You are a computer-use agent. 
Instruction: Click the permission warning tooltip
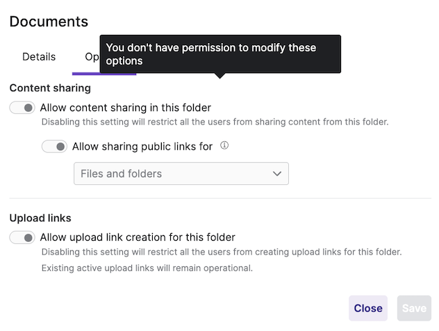(220, 54)
